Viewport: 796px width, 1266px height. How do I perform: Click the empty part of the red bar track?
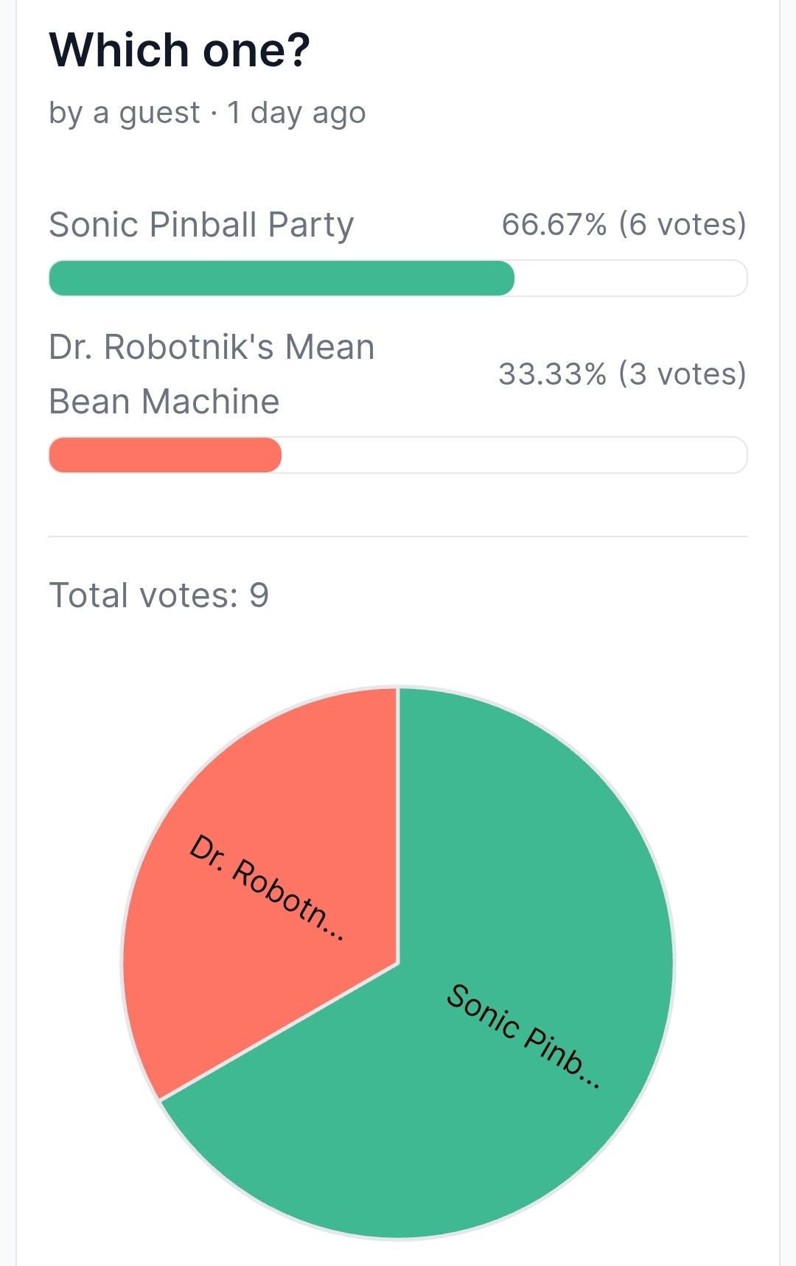point(514,455)
